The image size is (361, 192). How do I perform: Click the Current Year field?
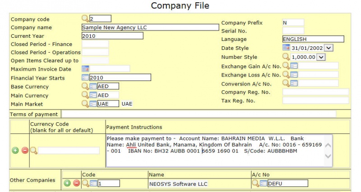coord(112,36)
